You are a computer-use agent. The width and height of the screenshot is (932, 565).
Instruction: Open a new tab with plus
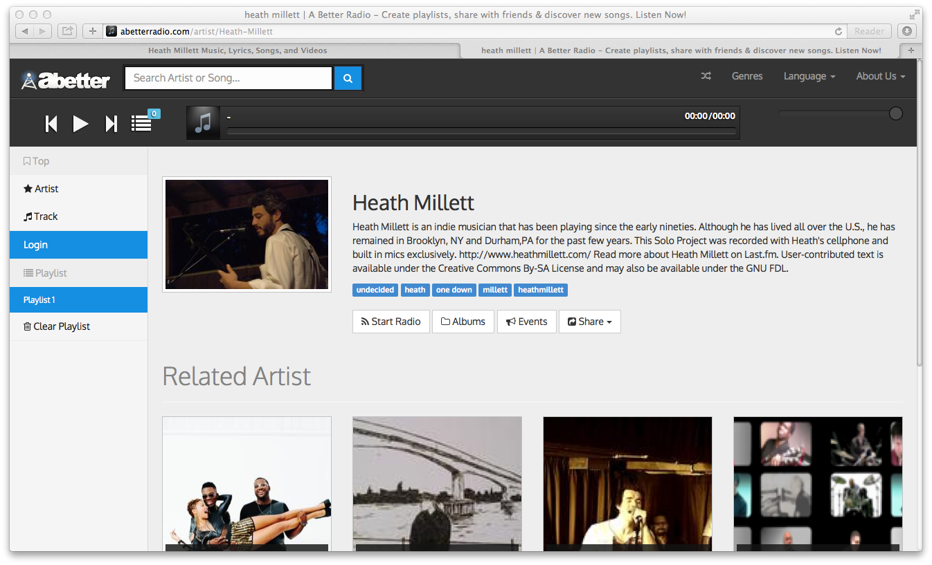tap(911, 50)
